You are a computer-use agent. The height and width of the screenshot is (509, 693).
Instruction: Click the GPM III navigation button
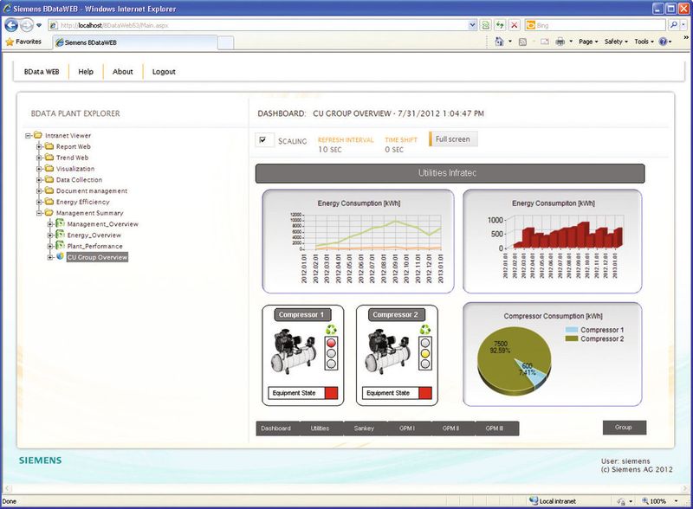tap(495, 428)
